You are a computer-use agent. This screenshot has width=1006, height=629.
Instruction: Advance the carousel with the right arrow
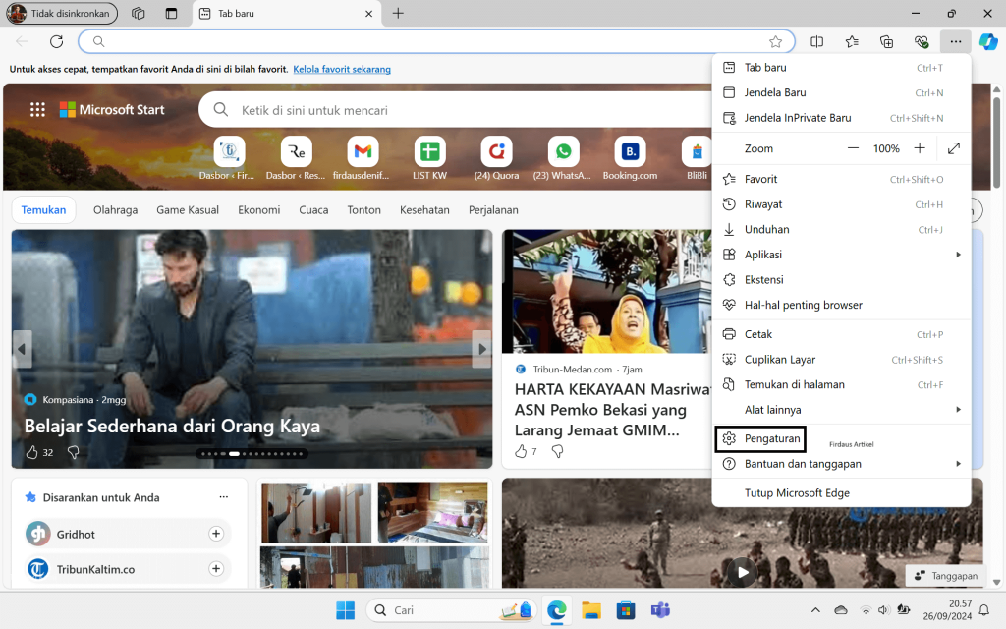pos(481,348)
